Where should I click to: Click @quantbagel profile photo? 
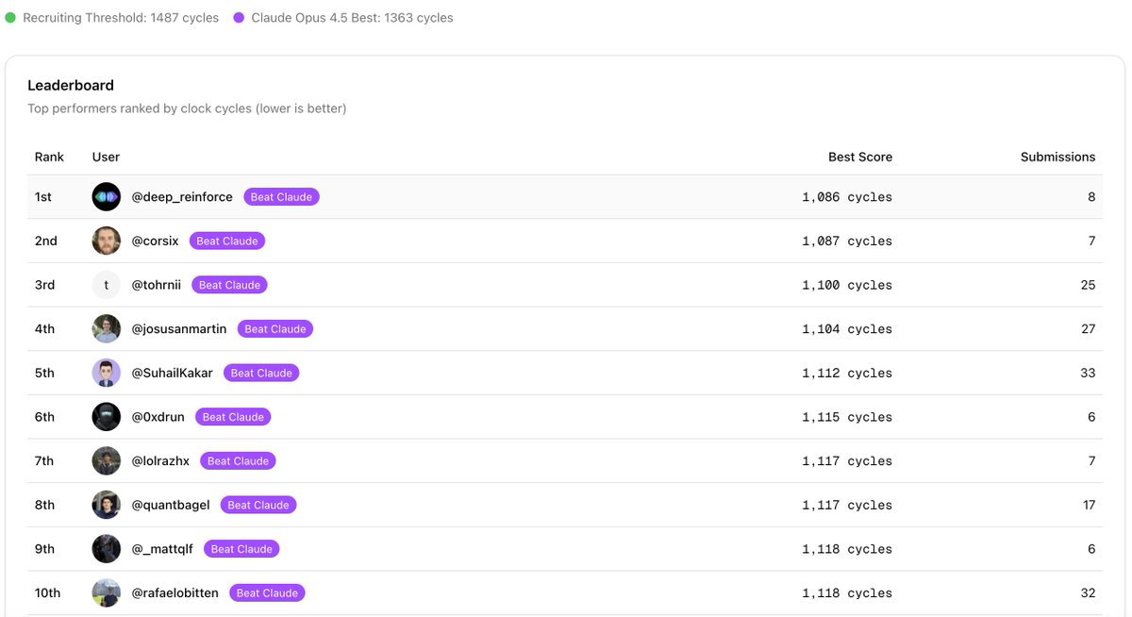point(107,505)
